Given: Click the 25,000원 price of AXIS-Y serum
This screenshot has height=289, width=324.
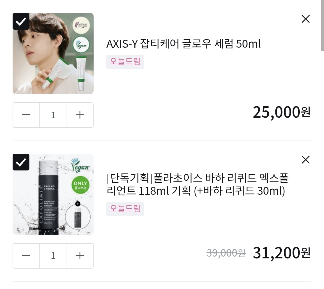Looking at the screenshot, I should tap(281, 112).
